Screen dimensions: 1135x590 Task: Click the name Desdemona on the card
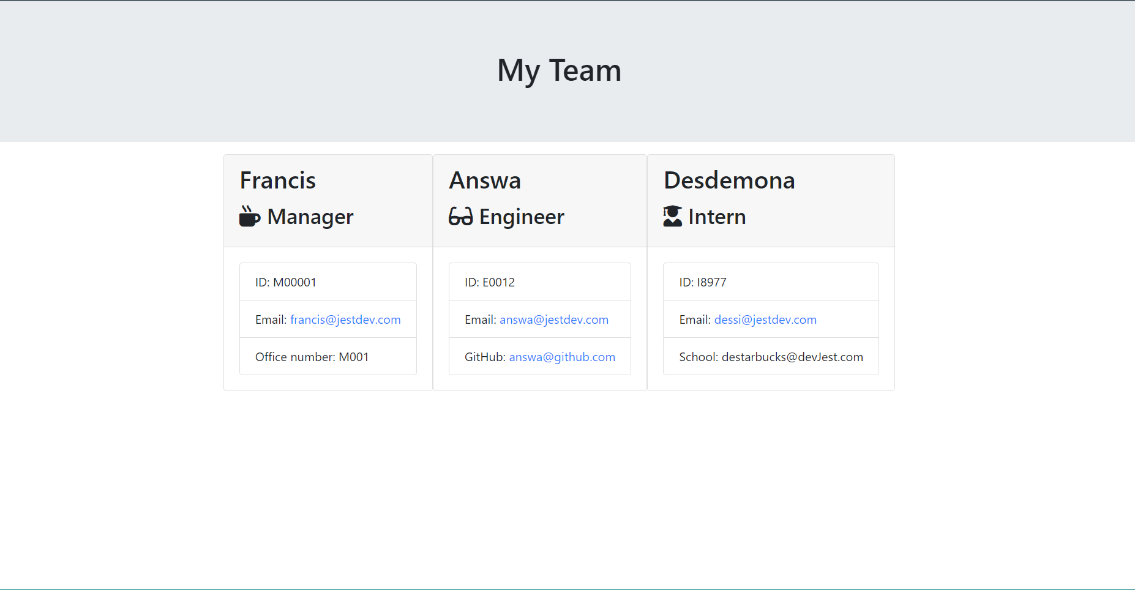click(x=729, y=181)
